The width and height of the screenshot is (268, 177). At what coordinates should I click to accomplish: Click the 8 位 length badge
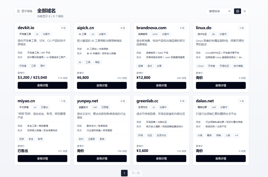(182, 101)
